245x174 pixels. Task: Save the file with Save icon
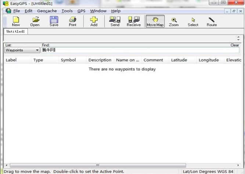point(54,21)
